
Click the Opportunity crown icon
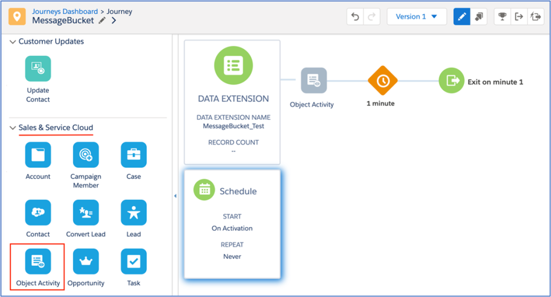coord(86,261)
